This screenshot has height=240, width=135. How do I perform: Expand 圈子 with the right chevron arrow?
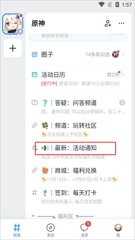tap(123, 54)
